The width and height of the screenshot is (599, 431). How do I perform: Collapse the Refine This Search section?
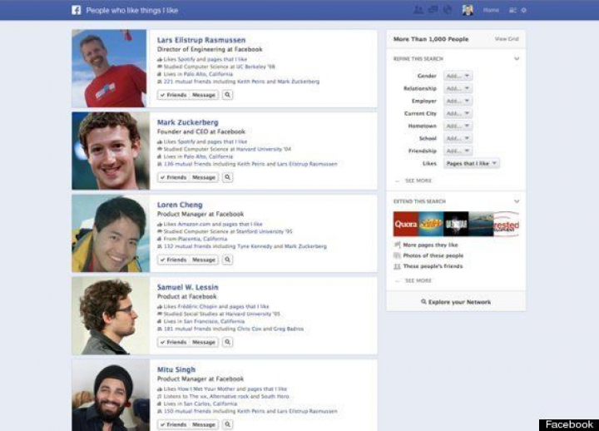516,59
